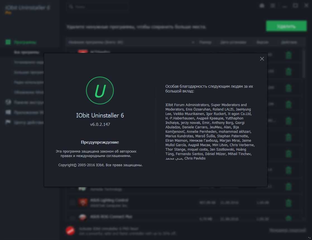
Task: Click the "IObit Uninstaller 6" title text
Action: [100, 115]
